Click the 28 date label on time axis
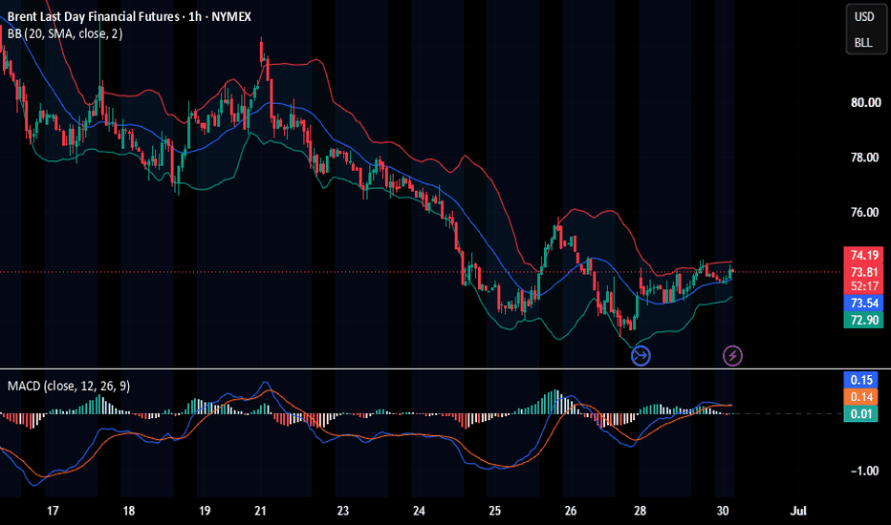The image size is (891, 525). pyautogui.click(x=640, y=511)
